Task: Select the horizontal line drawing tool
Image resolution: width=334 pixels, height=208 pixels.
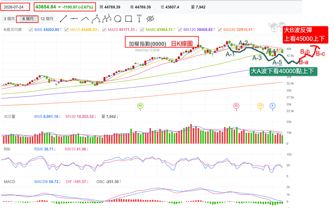Action: point(74,19)
